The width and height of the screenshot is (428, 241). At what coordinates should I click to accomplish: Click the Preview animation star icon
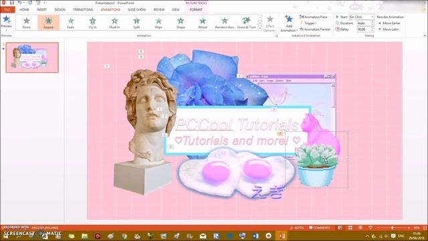[6, 19]
